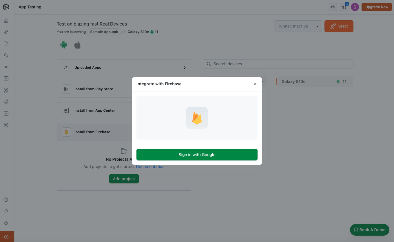The image size is (394, 242).
Task: Click the help question mark icon
Action: tap(6, 200)
